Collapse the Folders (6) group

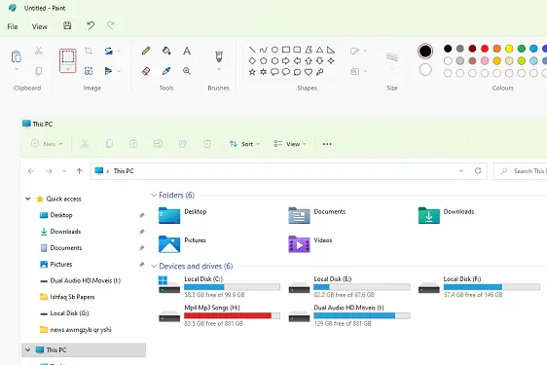(154, 195)
